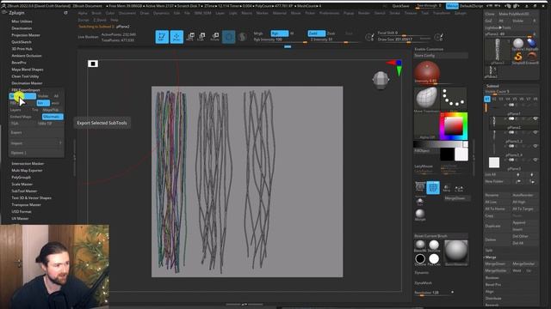Image resolution: width=551 pixels, height=309 pixels.
Task: Click the Zplugin palette dock icon
Action: [x=65, y=13]
